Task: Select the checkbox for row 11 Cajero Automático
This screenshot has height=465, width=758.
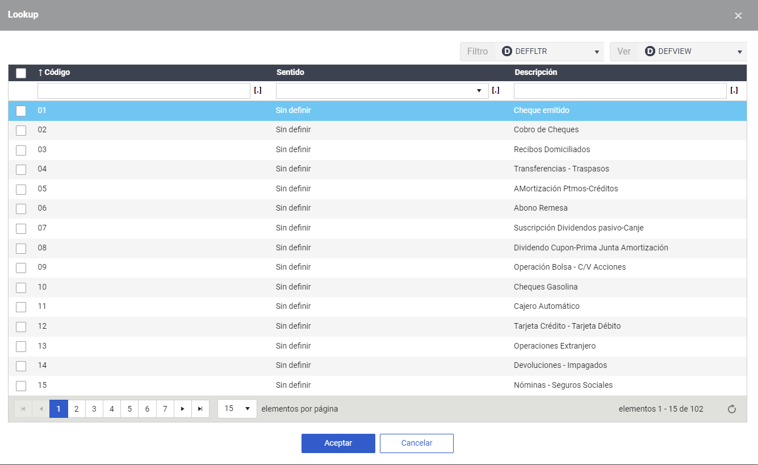Action: 21,307
